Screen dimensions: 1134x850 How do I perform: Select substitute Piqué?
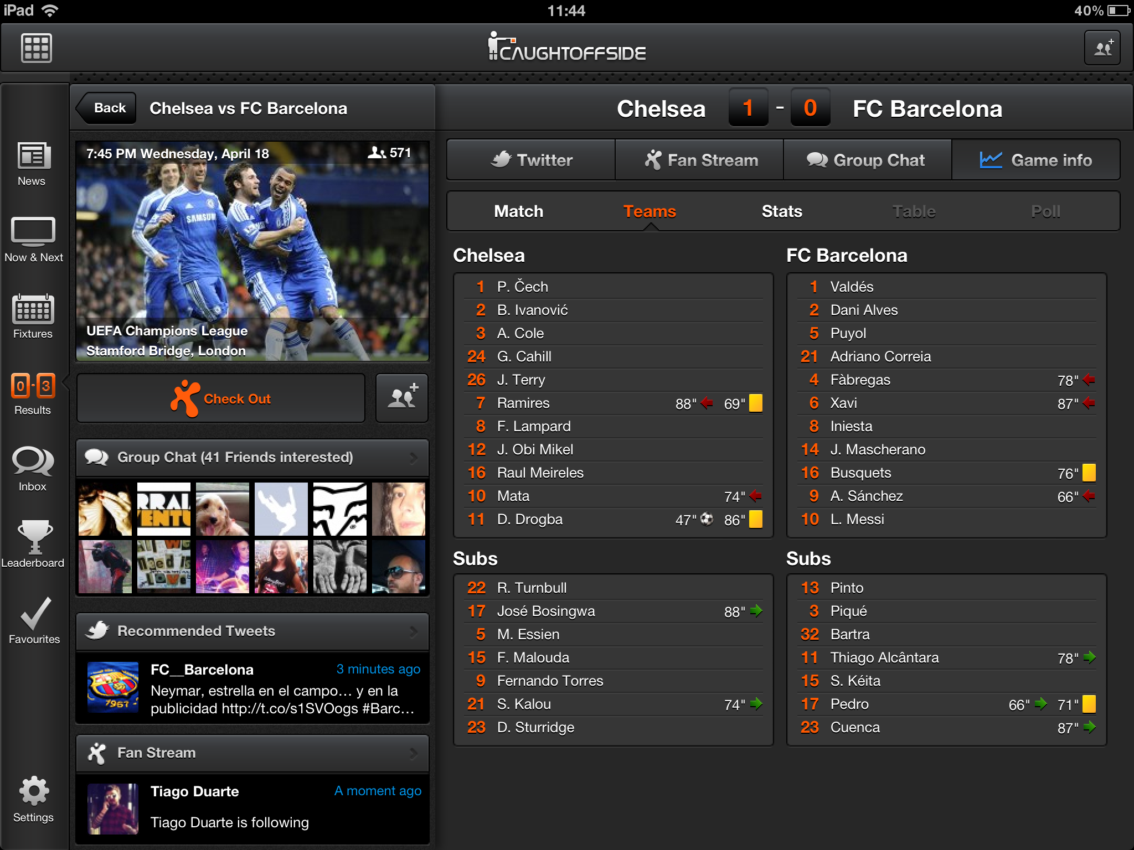[x=947, y=611]
